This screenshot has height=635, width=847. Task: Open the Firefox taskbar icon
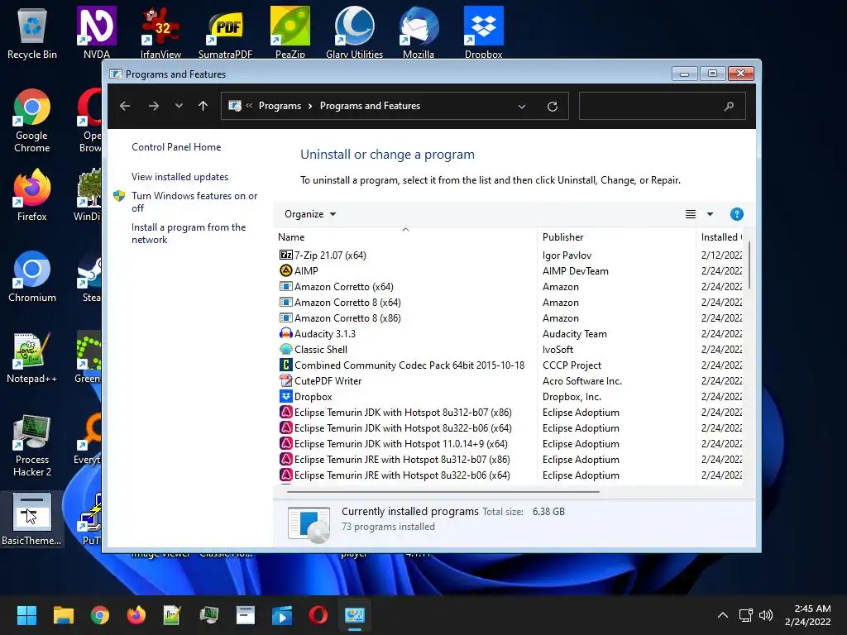[136, 615]
